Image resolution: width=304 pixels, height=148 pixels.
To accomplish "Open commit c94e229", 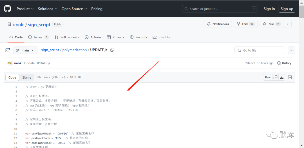I will click(x=249, y=63).
